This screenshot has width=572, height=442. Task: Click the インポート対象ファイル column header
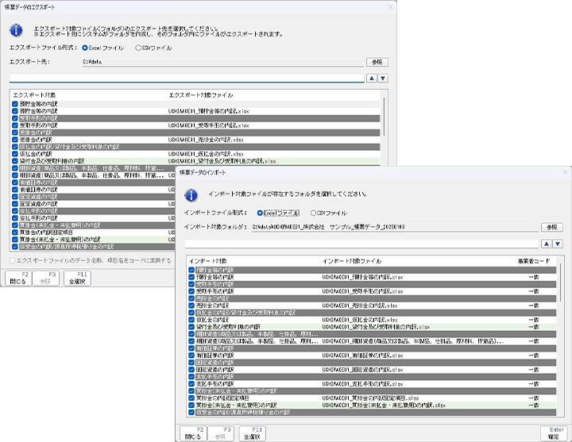pos(350,259)
